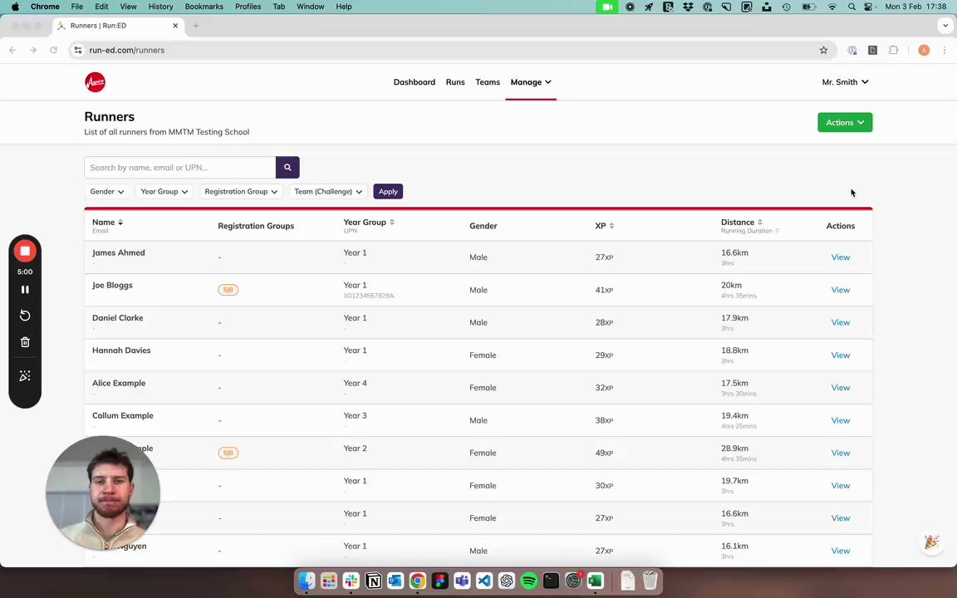This screenshot has height=598, width=957.
Task: Open Terminal from the dock
Action: click(551, 581)
